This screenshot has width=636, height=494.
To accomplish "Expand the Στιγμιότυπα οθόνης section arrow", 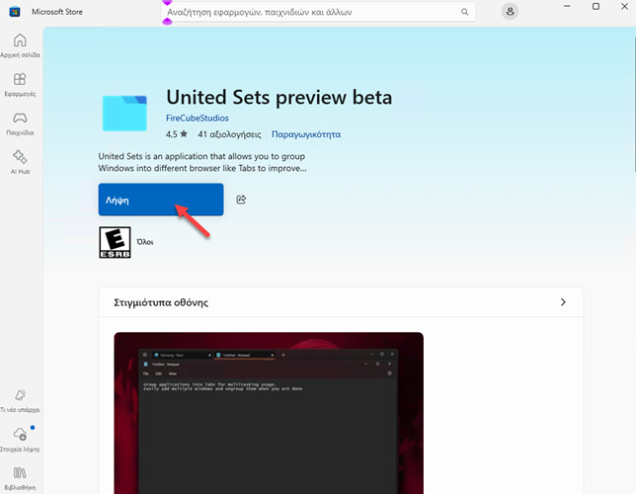I will (x=563, y=302).
